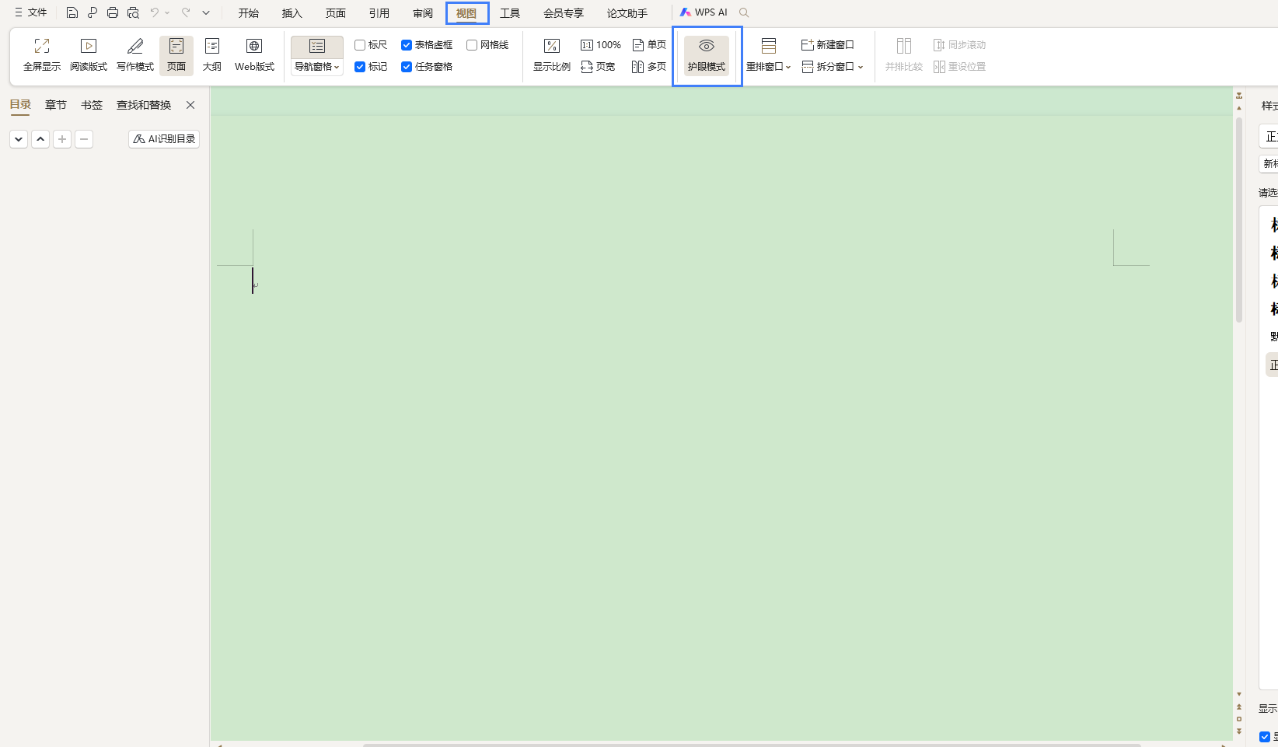Click the plus promote-level button in navigation pane

[x=62, y=139]
